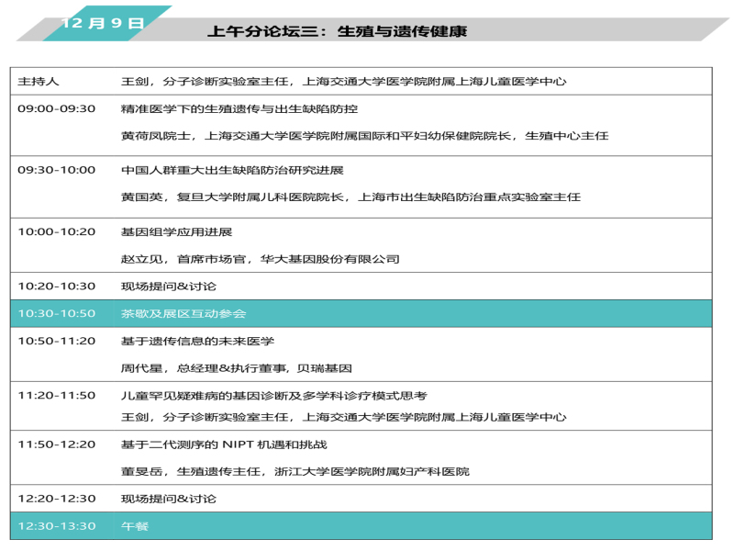
Task: Click 现场提问&讨论 in the 12:20 row
Action: [169, 499]
